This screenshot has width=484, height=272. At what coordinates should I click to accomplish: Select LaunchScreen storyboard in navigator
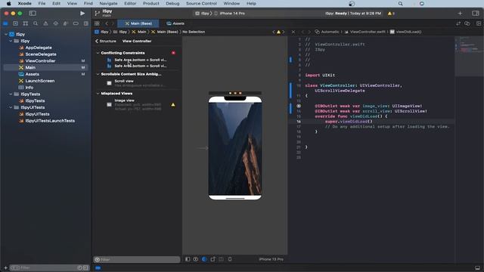click(40, 81)
